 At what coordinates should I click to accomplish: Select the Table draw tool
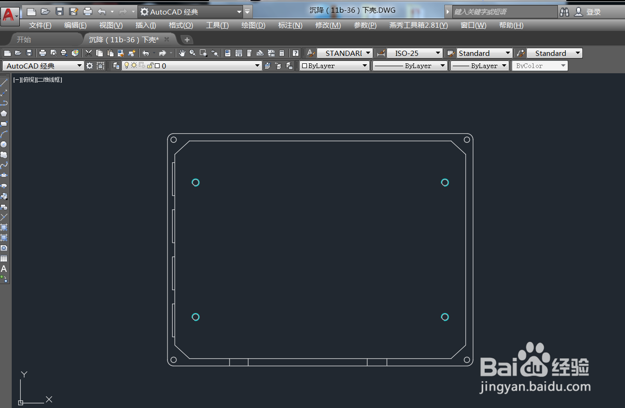tap(4, 259)
